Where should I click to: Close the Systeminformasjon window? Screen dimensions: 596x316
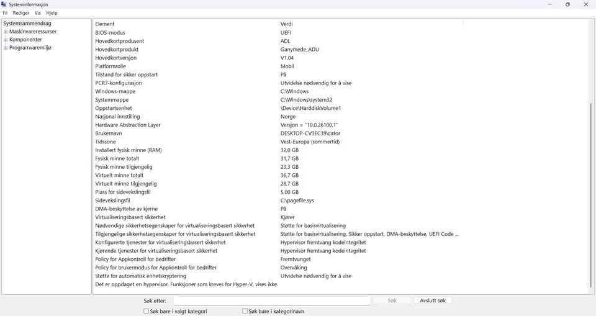(x=585, y=4)
